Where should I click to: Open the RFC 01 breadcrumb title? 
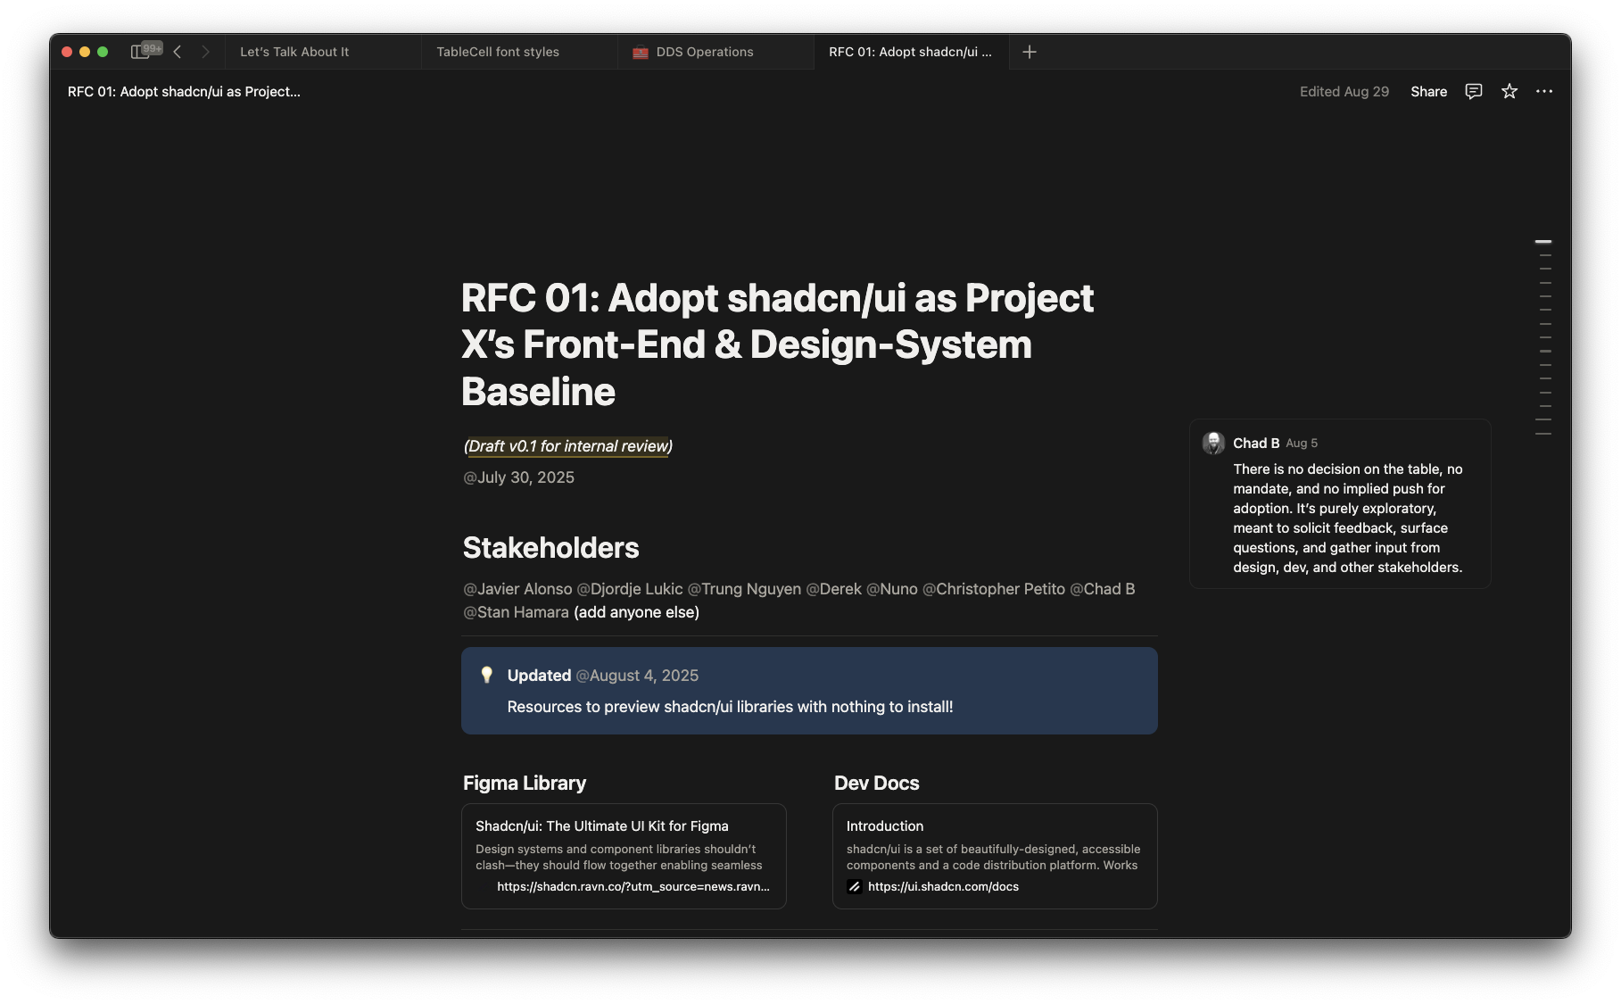tap(184, 91)
